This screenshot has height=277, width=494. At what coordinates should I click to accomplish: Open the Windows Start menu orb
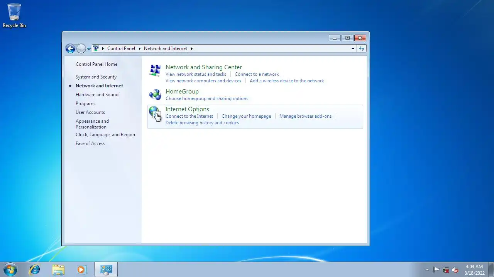pyautogui.click(x=10, y=269)
